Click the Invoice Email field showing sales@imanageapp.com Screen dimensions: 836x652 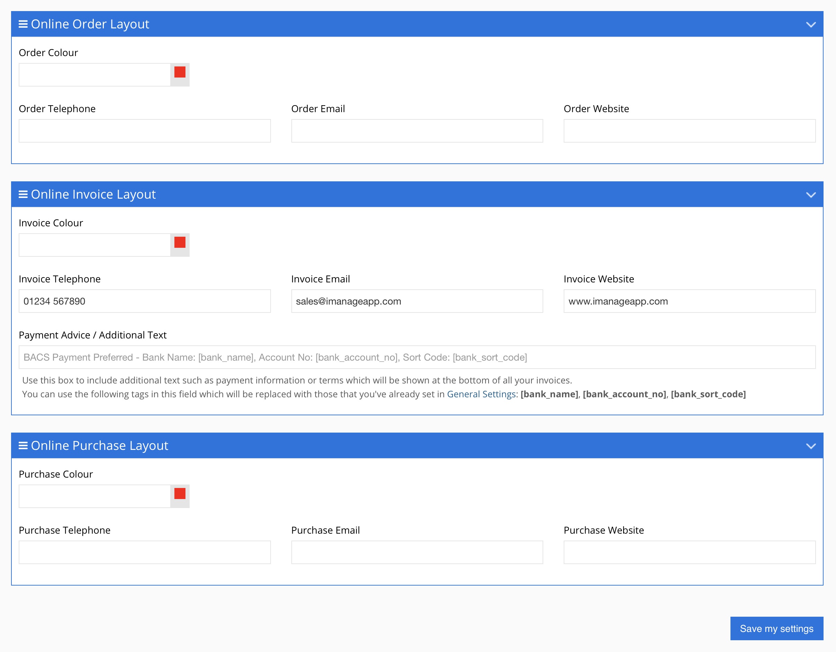click(417, 301)
